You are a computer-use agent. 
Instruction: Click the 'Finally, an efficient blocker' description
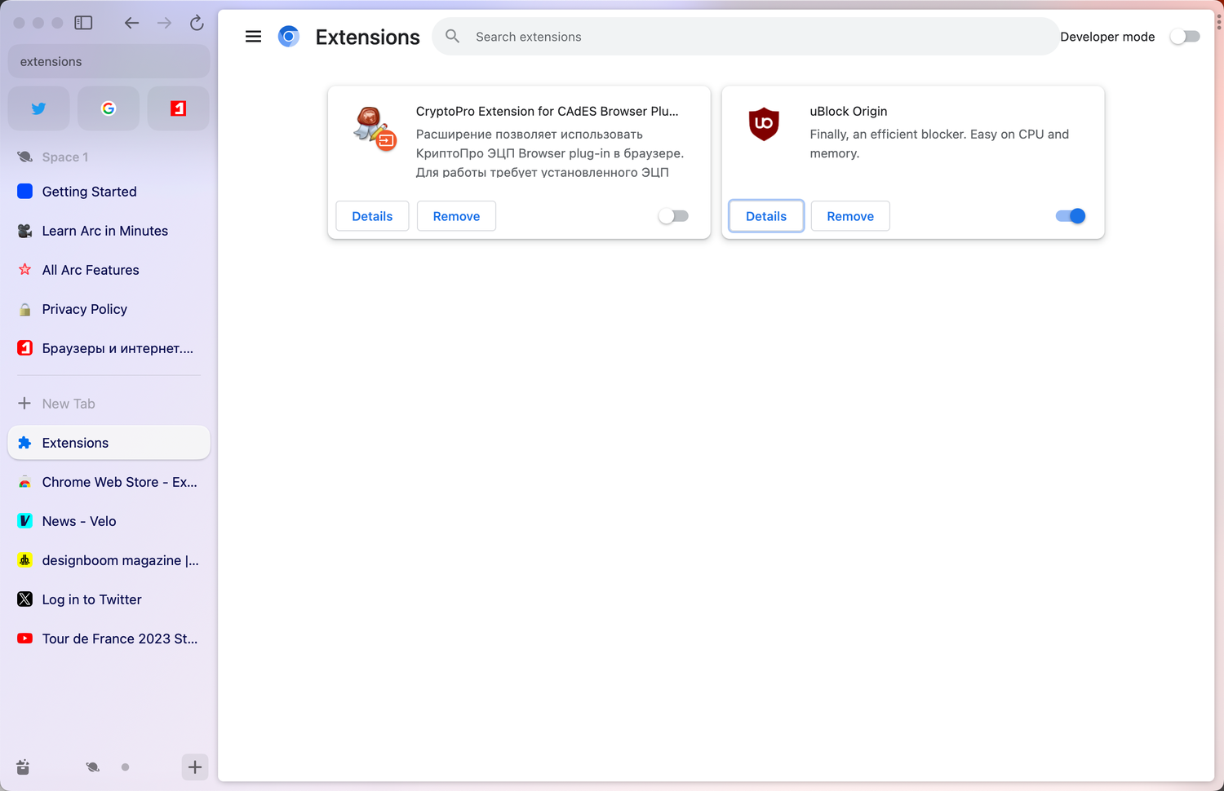(x=939, y=144)
